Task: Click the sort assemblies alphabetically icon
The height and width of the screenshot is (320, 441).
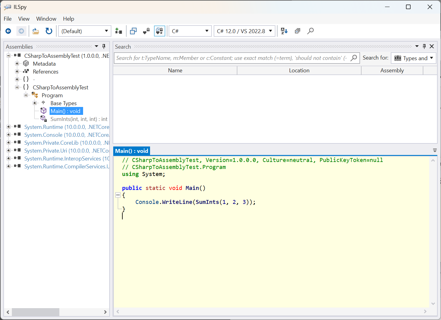Action: 284,31
